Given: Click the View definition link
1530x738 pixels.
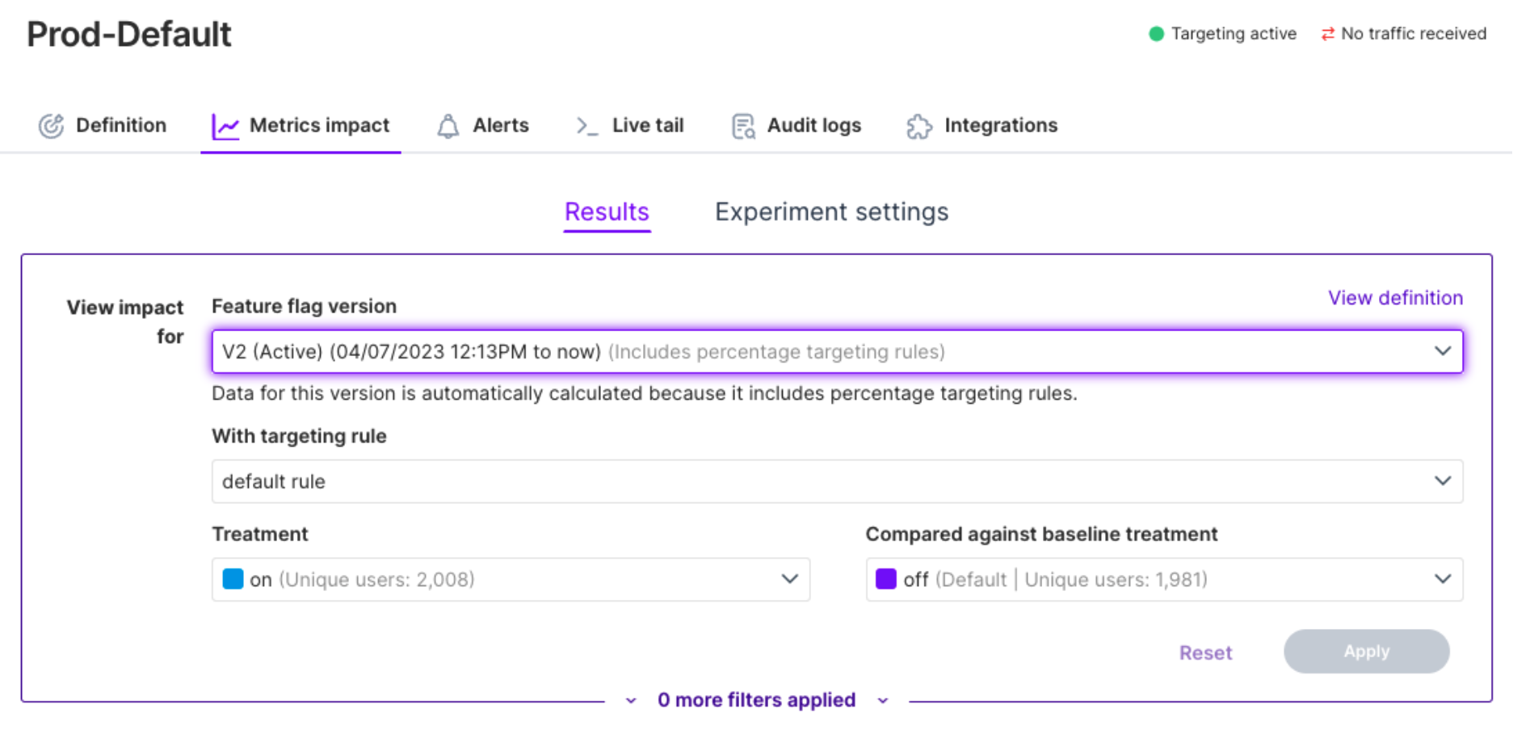Looking at the screenshot, I should pos(1395,298).
